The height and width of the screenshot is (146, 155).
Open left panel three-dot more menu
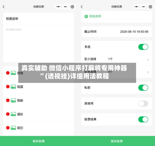58,7
